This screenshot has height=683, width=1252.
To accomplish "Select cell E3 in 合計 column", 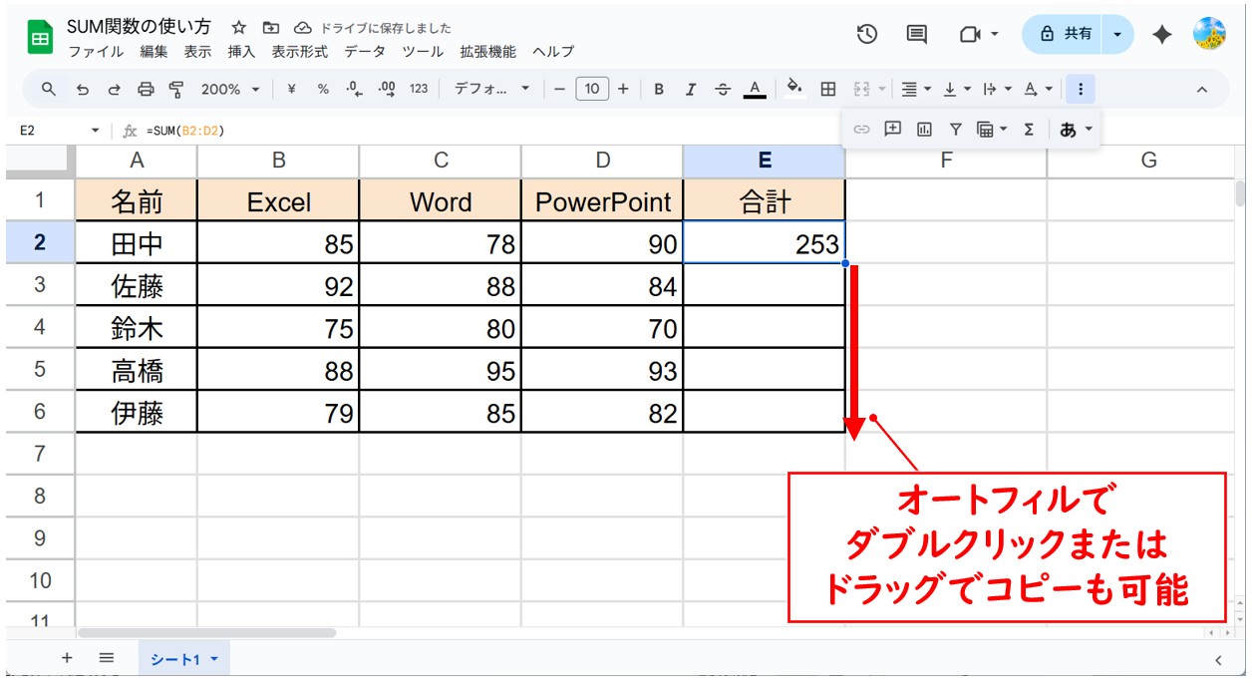I will 764,286.
